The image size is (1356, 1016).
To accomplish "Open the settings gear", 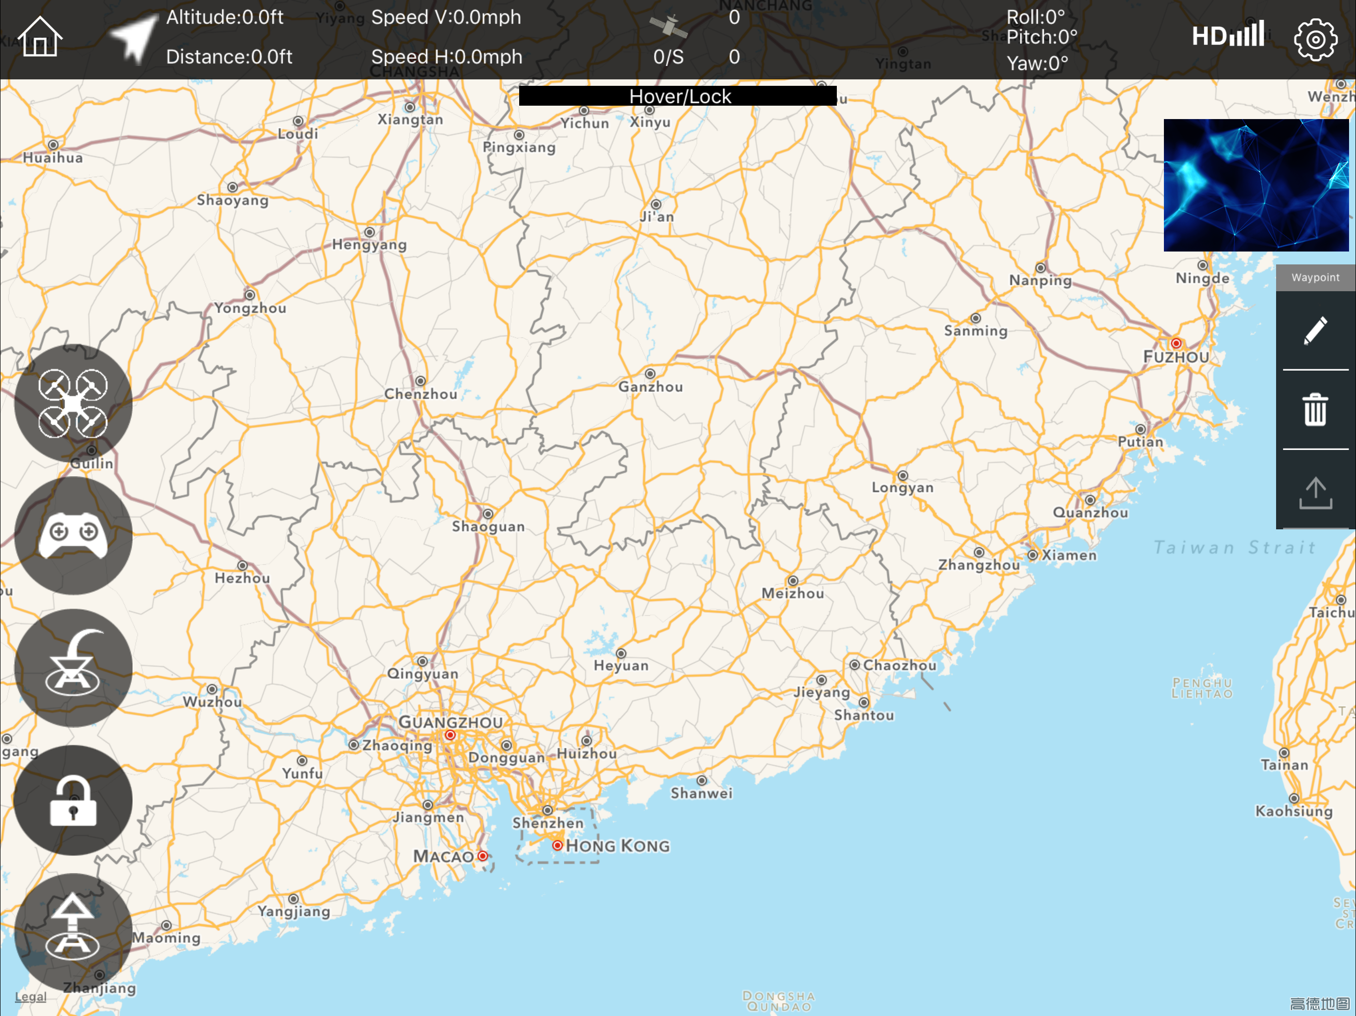I will (1315, 39).
